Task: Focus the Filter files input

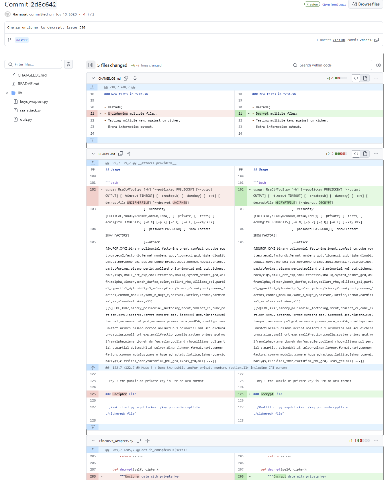Action: pos(33,64)
